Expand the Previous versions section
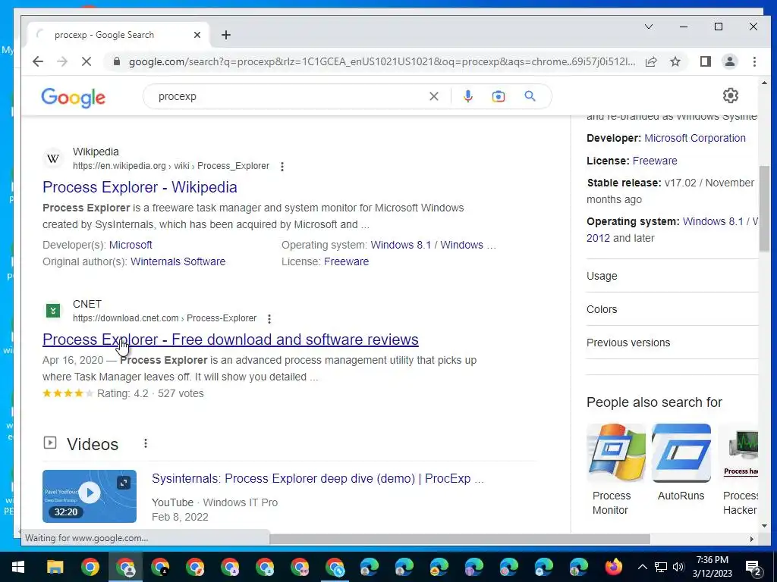Image resolution: width=777 pixels, height=582 pixels. 672,343
